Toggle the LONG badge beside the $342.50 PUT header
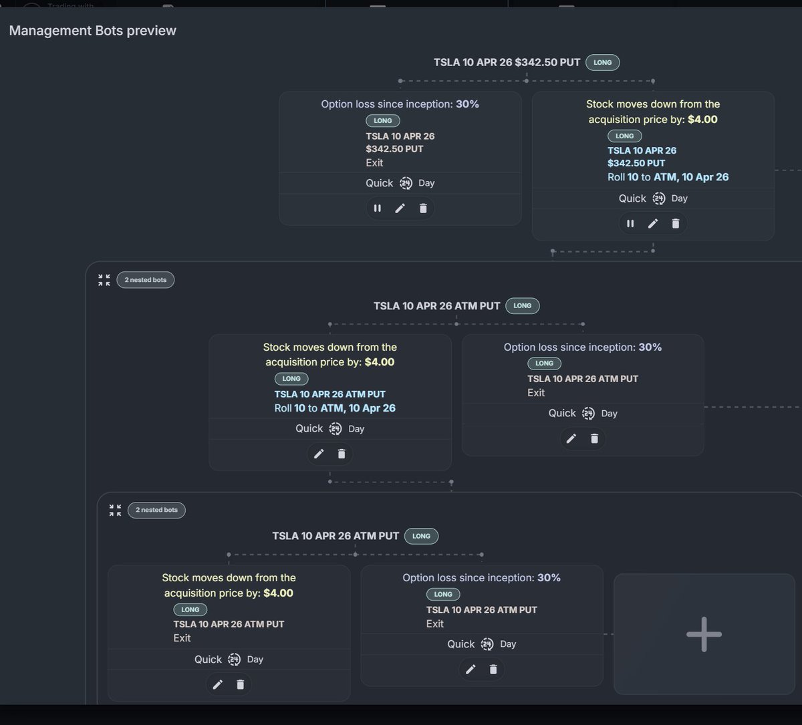Viewport: 802px width, 725px height. 602,62
